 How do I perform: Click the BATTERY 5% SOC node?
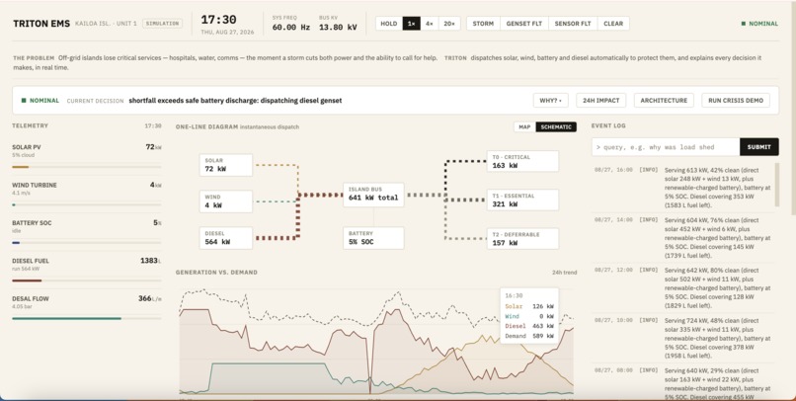pyautogui.click(x=373, y=238)
